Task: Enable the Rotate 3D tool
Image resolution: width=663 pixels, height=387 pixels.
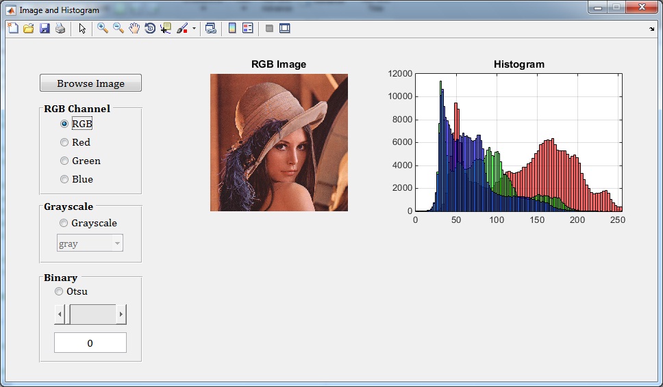Action: 150,28
